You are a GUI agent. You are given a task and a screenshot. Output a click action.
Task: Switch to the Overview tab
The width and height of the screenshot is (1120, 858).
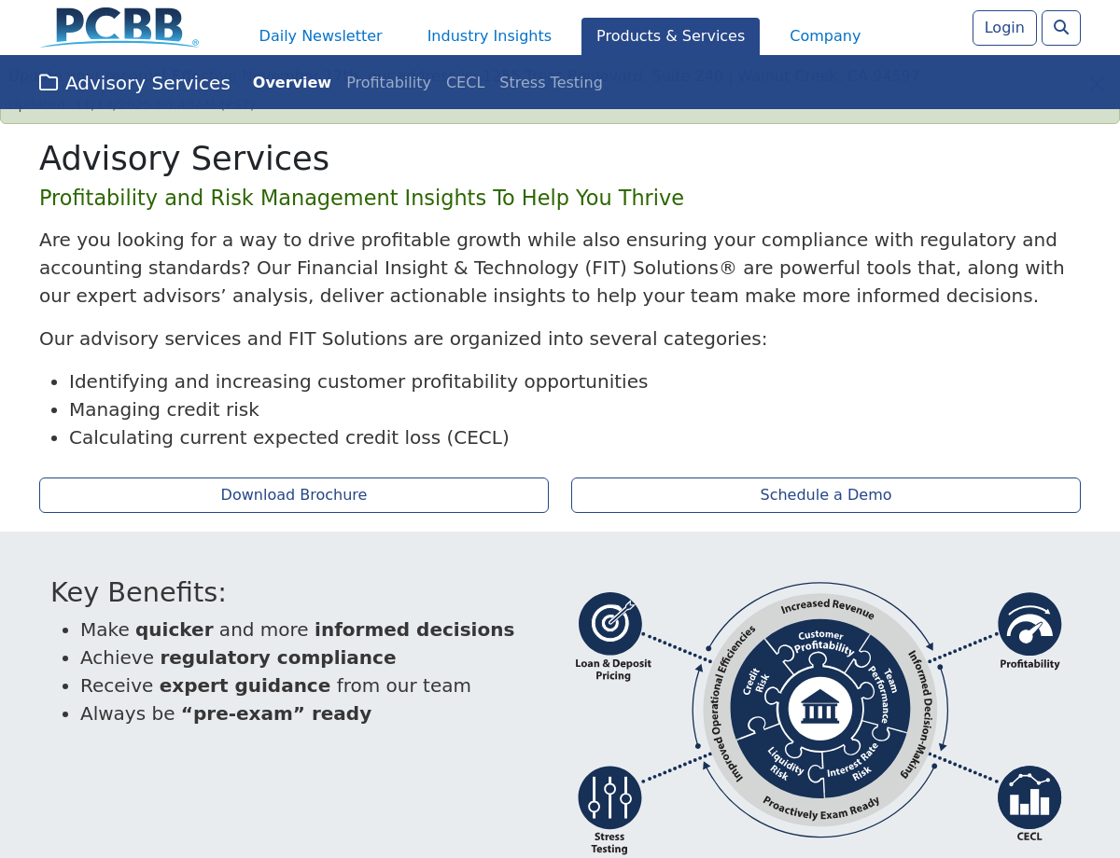[292, 83]
